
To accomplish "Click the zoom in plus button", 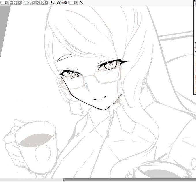I will [x=16, y=3].
